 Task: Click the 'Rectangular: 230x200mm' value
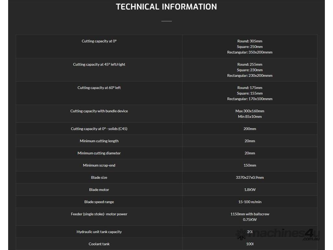(x=250, y=76)
